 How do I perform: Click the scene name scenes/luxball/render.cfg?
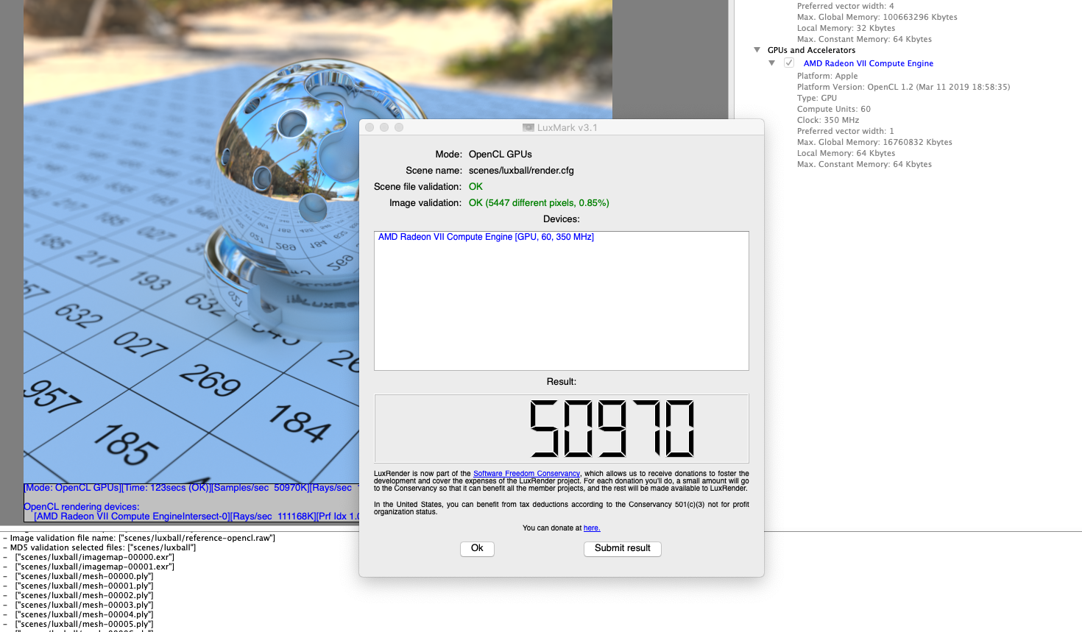pos(521,171)
